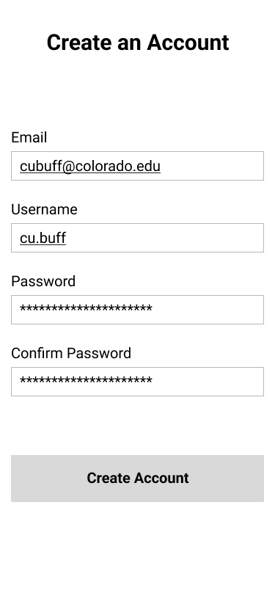Focus the Username input field
This screenshot has width=275, height=596.
click(137, 238)
